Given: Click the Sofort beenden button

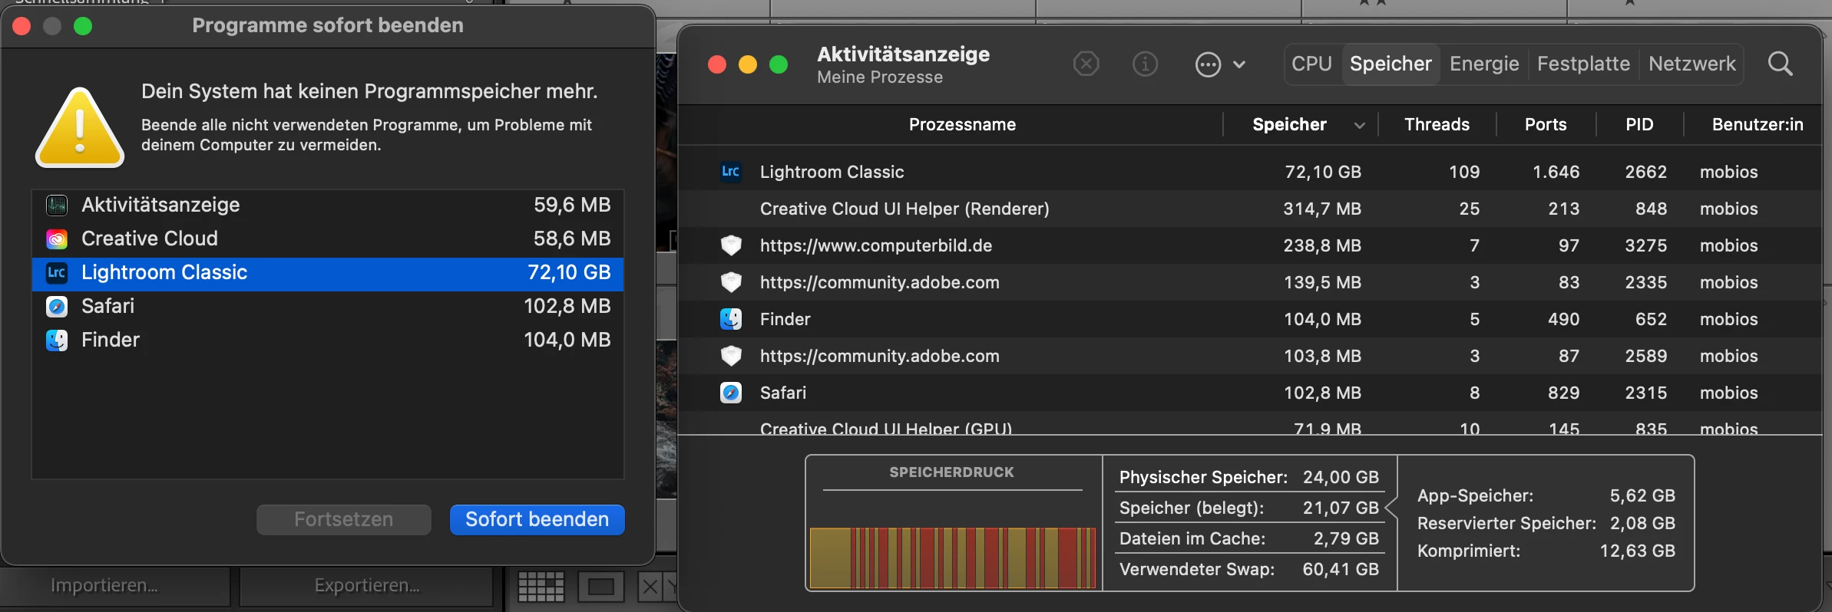Looking at the screenshot, I should pyautogui.click(x=537, y=519).
